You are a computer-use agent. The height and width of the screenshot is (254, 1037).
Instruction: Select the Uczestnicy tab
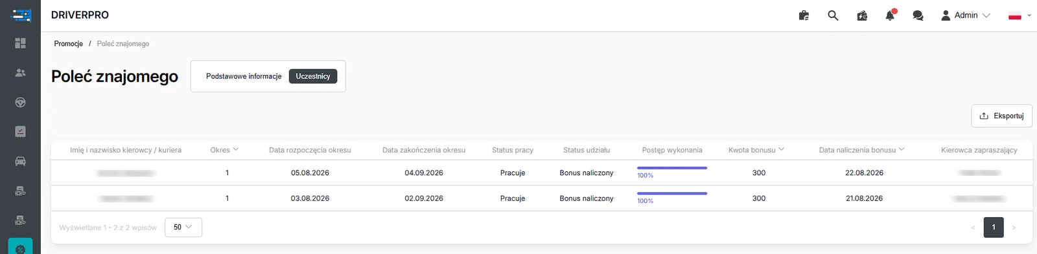pyautogui.click(x=313, y=76)
